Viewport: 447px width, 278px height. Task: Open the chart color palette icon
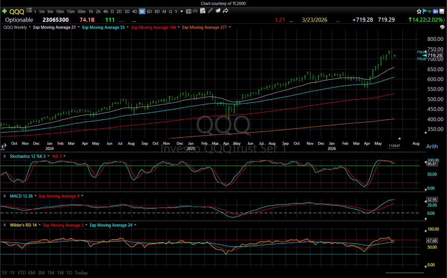click(442, 27)
